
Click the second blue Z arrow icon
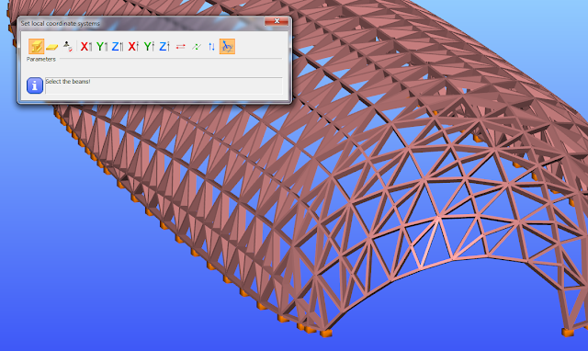pyautogui.click(x=164, y=47)
